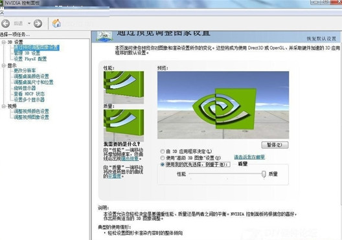
Task: Click the 典型的使用情形 heading
Action: tap(115, 227)
